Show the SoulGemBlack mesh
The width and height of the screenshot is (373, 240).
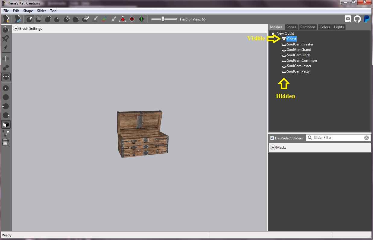pos(284,55)
